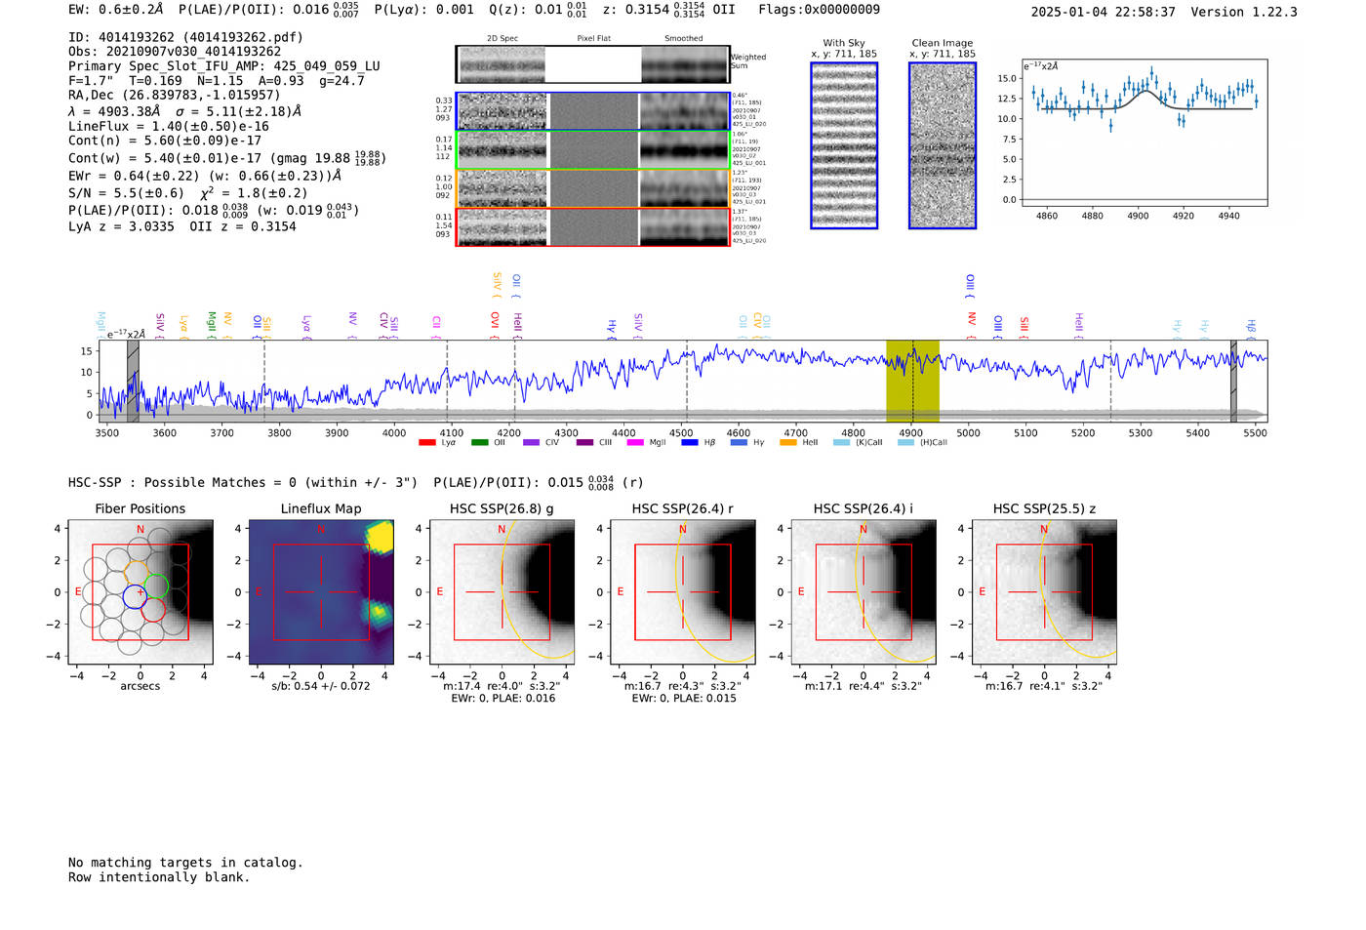Click the header Q(z): 0.01 value
Viewport: 1366px width, 930px height.
(x=540, y=9)
